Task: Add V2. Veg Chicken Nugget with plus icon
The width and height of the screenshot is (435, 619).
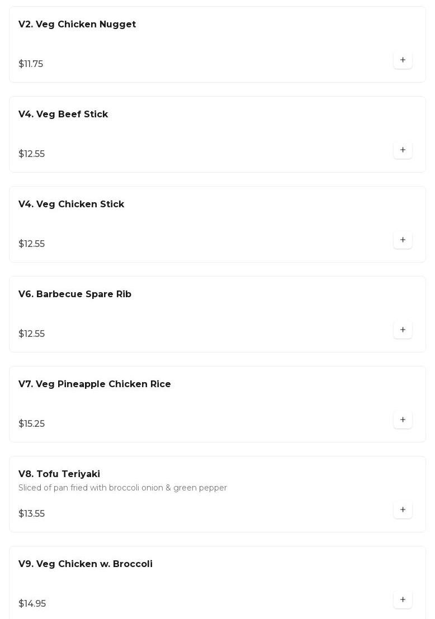Action: [403, 60]
